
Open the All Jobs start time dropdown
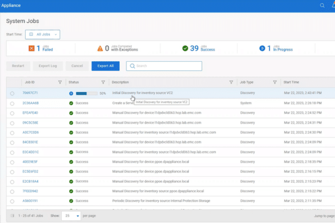tap(42, 34)
